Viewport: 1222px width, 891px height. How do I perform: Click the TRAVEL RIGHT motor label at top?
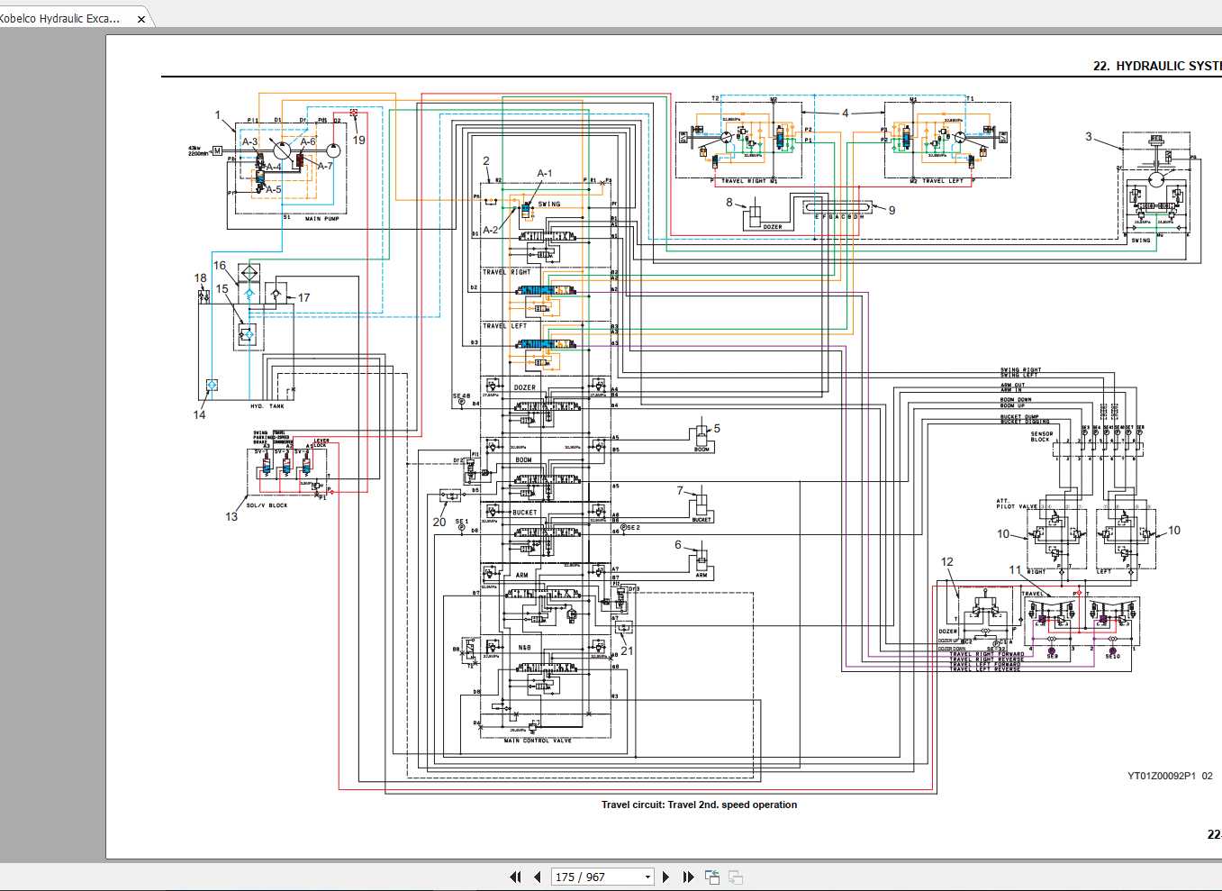tap(744, 181)
